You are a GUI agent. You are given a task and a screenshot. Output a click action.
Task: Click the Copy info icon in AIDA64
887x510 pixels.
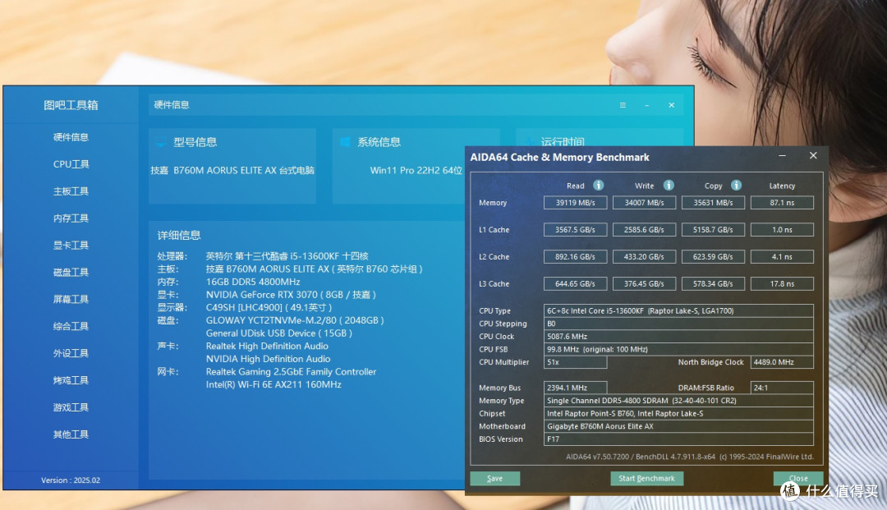(x=736, y=186)
